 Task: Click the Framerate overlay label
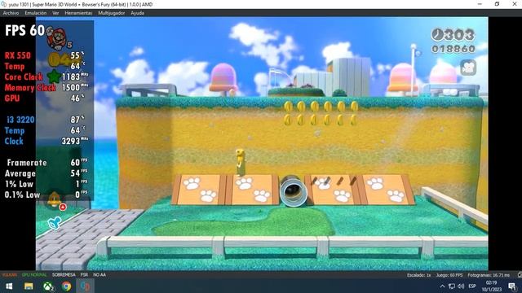pyautogui.click(x=27, y=163)
